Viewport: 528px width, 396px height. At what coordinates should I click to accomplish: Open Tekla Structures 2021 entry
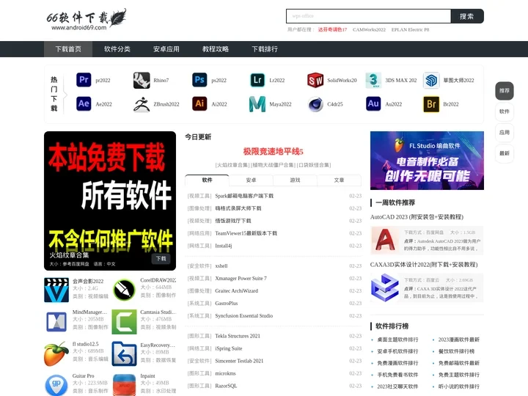point(238,336)
